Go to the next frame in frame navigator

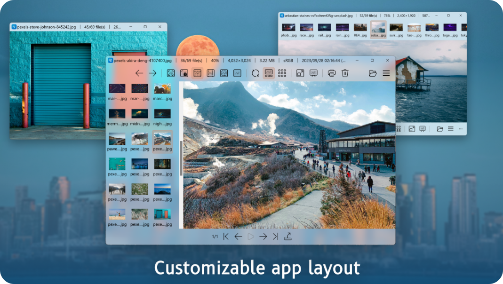pyautogui.click(x=263, y=237)
